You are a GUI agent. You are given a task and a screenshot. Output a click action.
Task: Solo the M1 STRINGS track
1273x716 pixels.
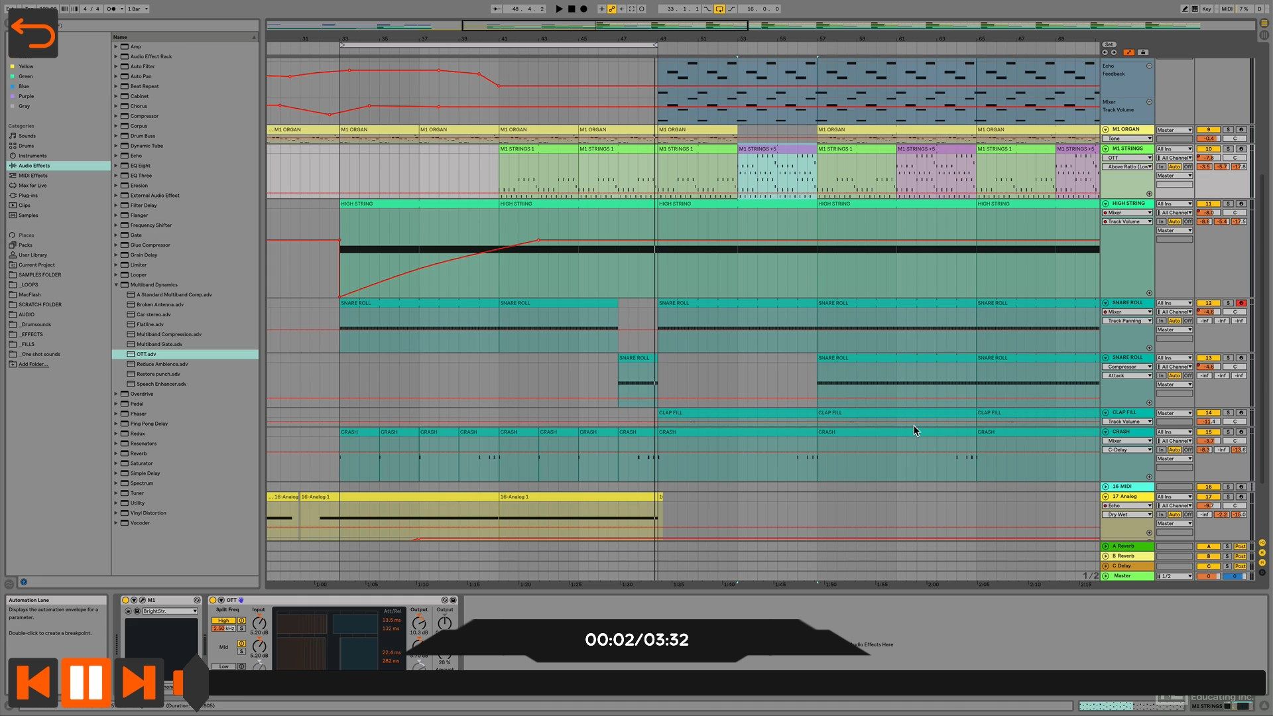coord(1228,149)
